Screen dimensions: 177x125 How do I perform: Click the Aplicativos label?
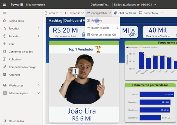15,59
